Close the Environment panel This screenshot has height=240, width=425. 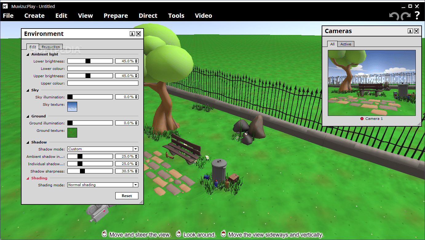pyautogui.click(x=138, y=34)
